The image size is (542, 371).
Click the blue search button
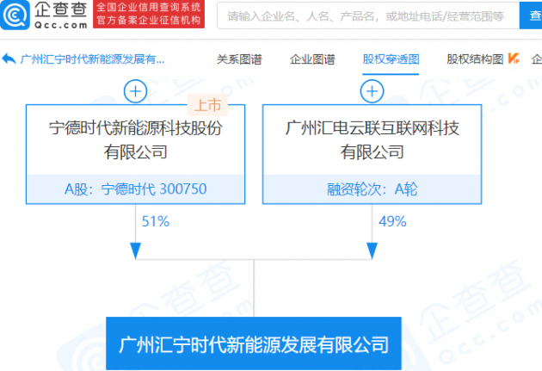(x=531, y=15)
